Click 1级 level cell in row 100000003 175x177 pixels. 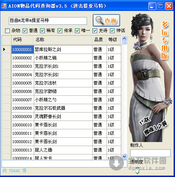click(114, 66)
